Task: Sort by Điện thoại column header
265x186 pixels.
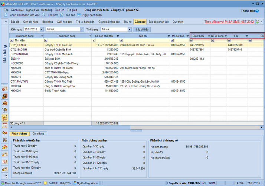Action: pos(198,36)
